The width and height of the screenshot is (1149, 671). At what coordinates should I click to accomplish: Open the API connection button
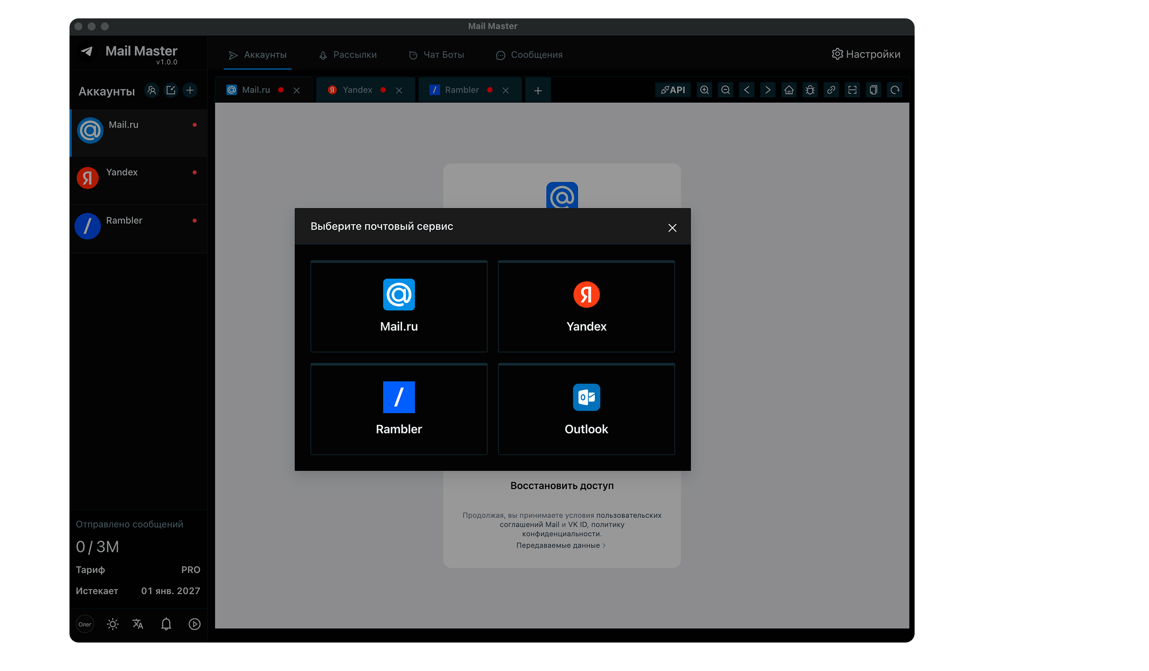(673, 90)
